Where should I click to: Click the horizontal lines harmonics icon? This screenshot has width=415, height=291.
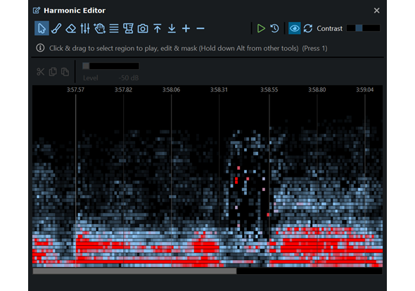[x=114, y=28]
